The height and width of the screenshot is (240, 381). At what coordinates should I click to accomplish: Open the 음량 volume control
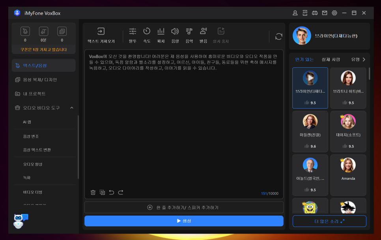[x=175, y=35]
